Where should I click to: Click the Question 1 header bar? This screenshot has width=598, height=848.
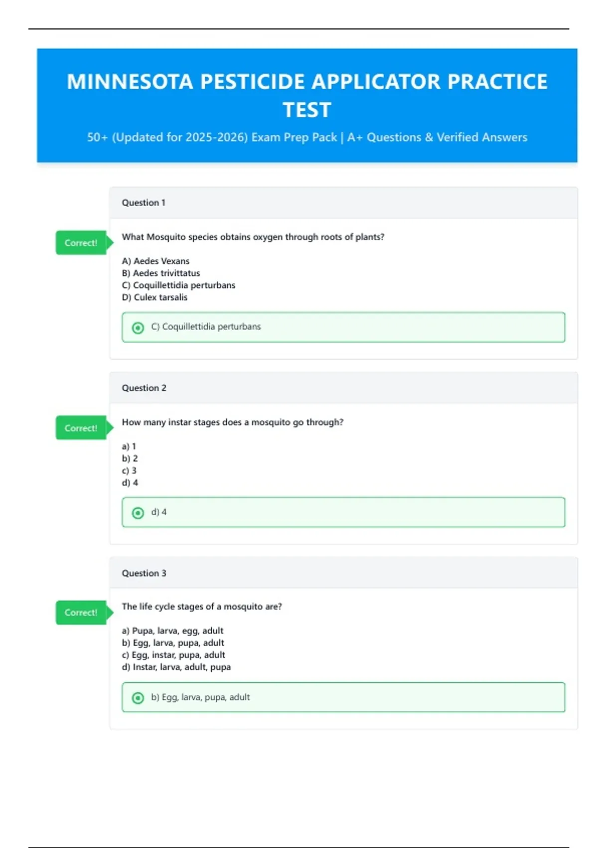pyautogui.click(x=343, y=203)
